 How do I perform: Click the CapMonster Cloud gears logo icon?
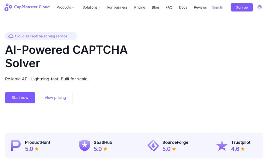pyautogui.click(x=8, y=7)
